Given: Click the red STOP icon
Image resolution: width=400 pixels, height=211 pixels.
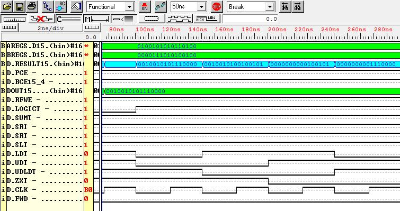Looking at the screenshot, I should coord(217,7).
